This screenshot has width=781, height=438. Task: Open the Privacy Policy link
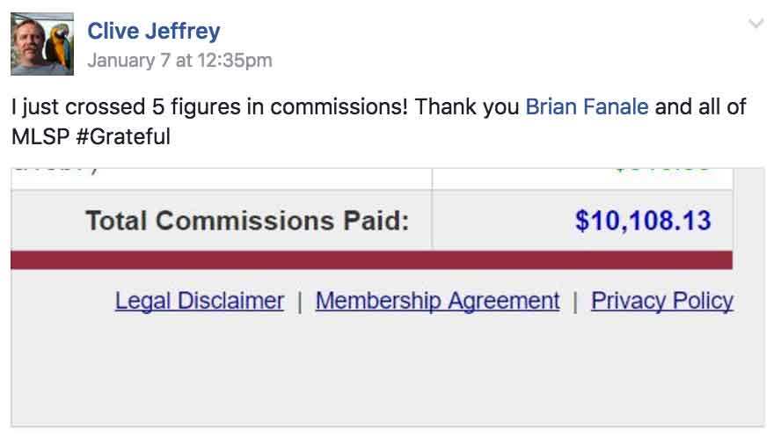(662, 301)
